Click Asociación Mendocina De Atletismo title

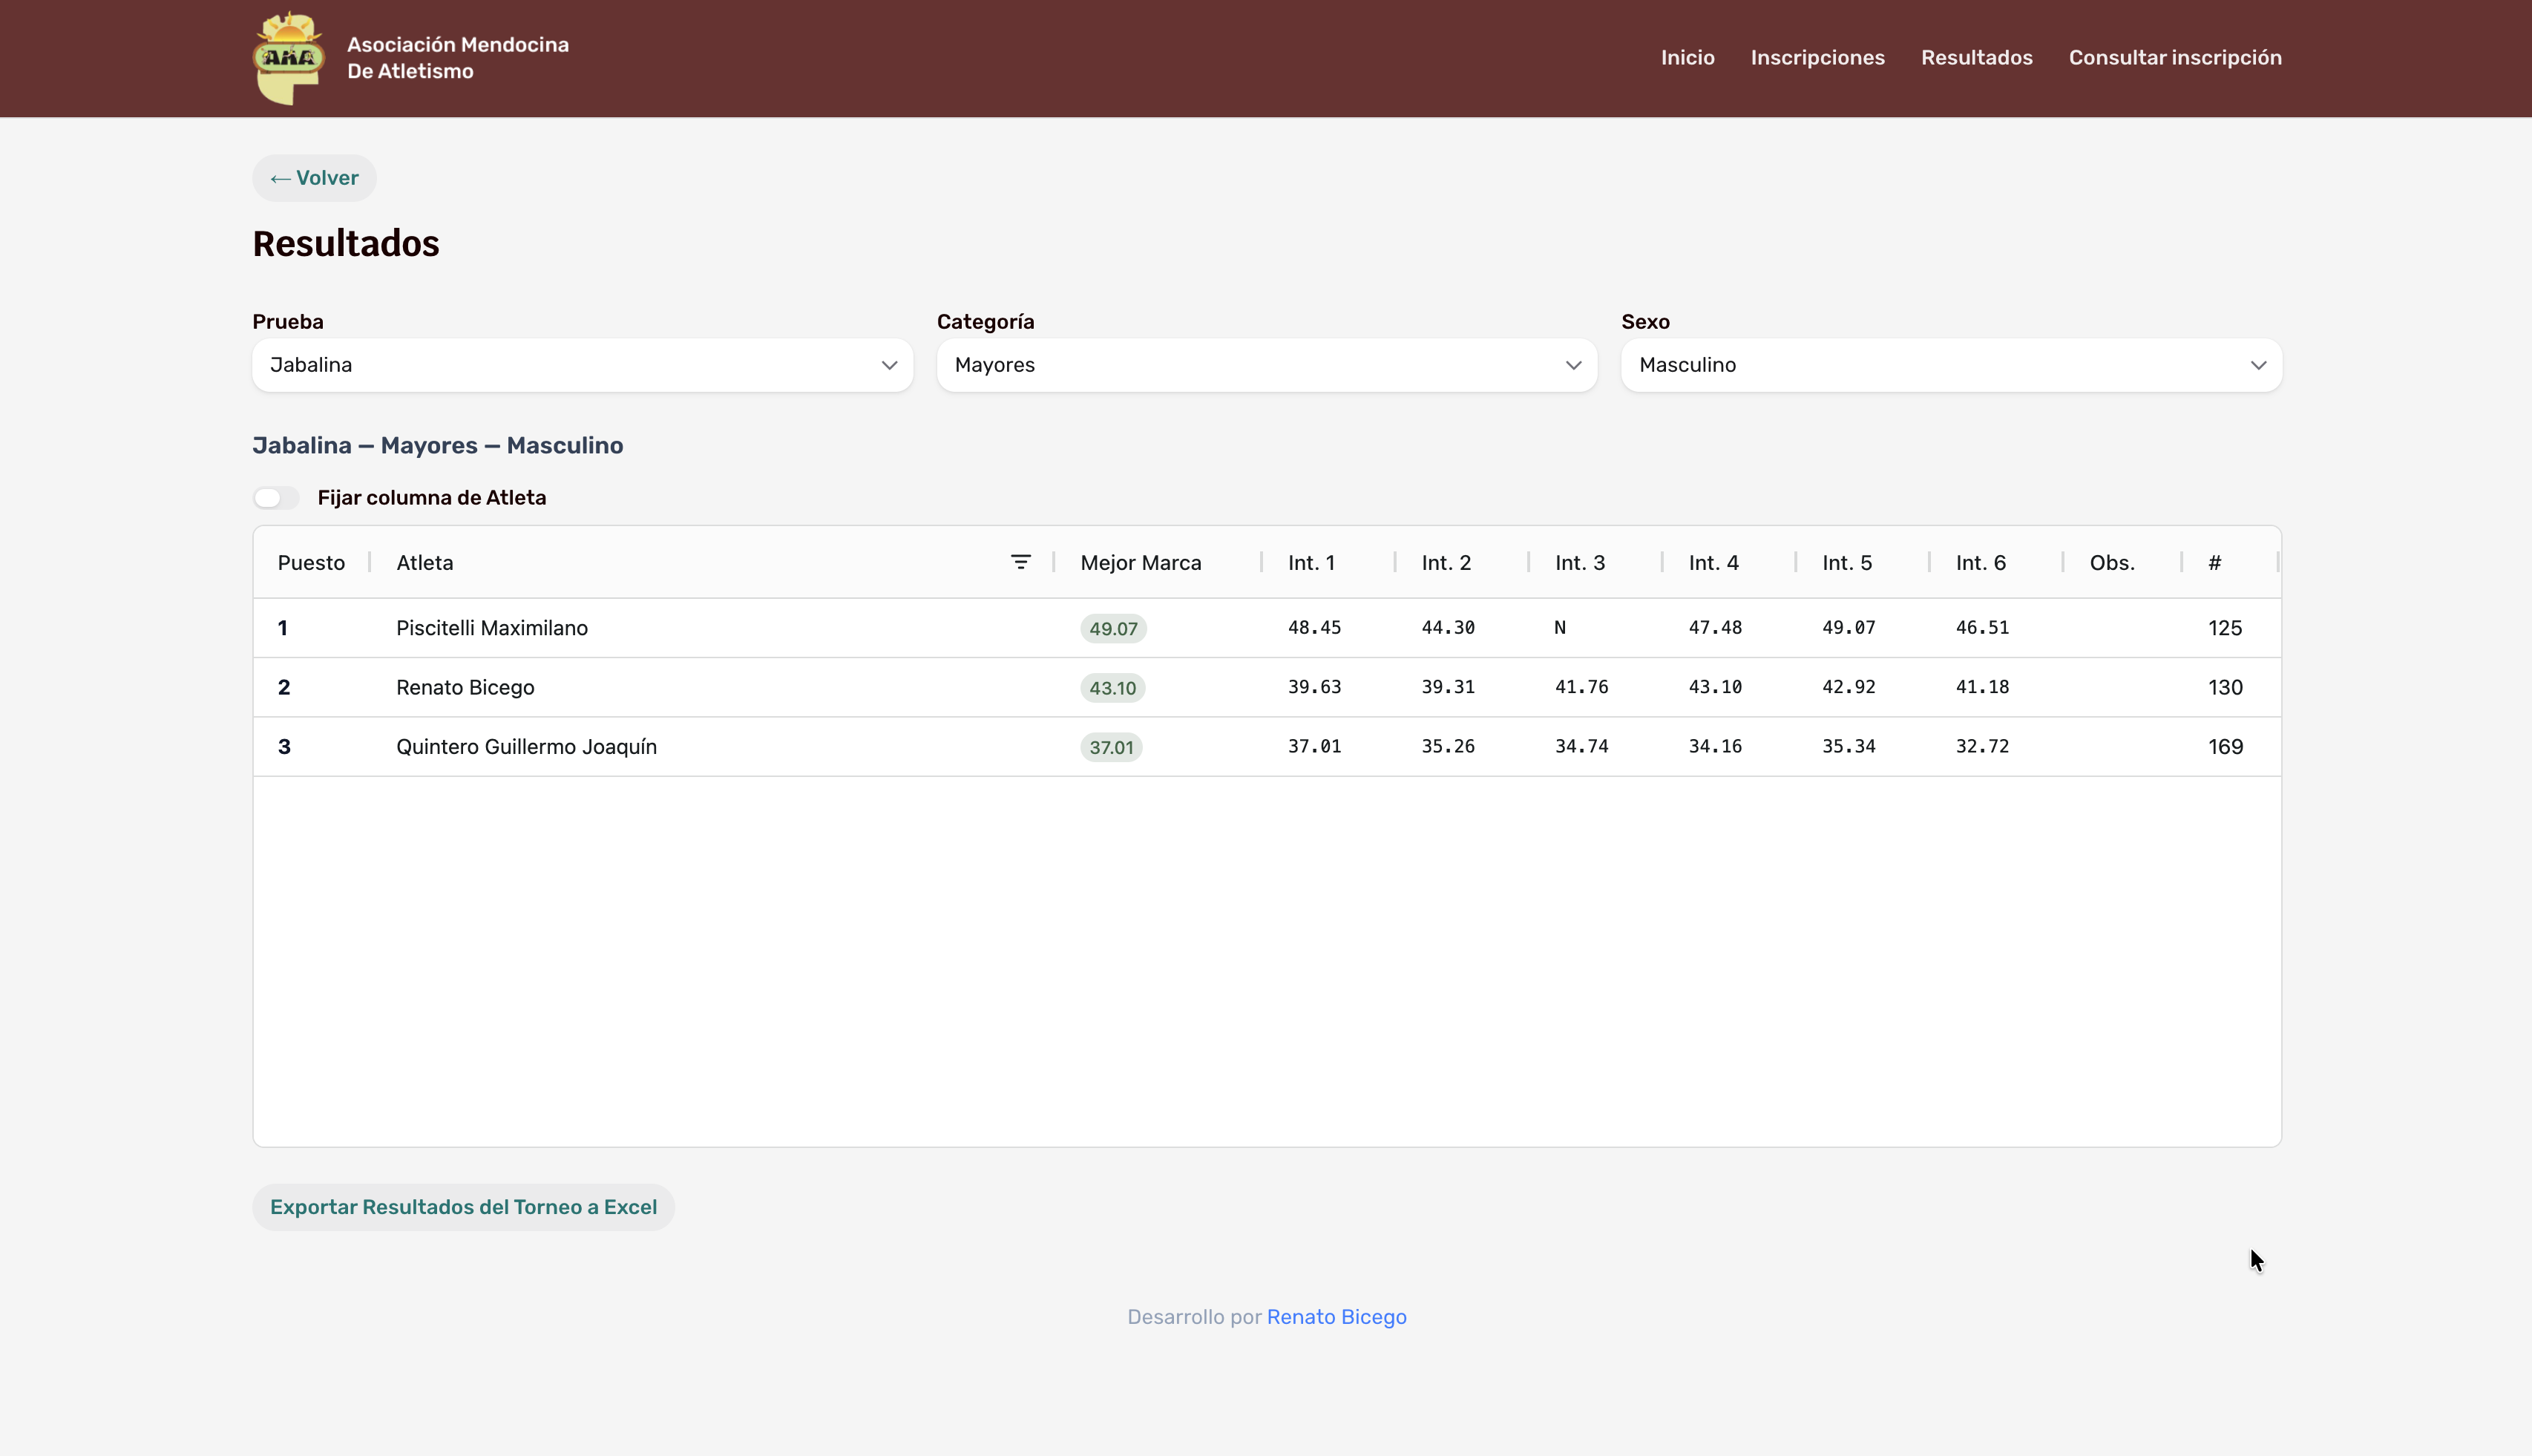click(x=458, y=58)
